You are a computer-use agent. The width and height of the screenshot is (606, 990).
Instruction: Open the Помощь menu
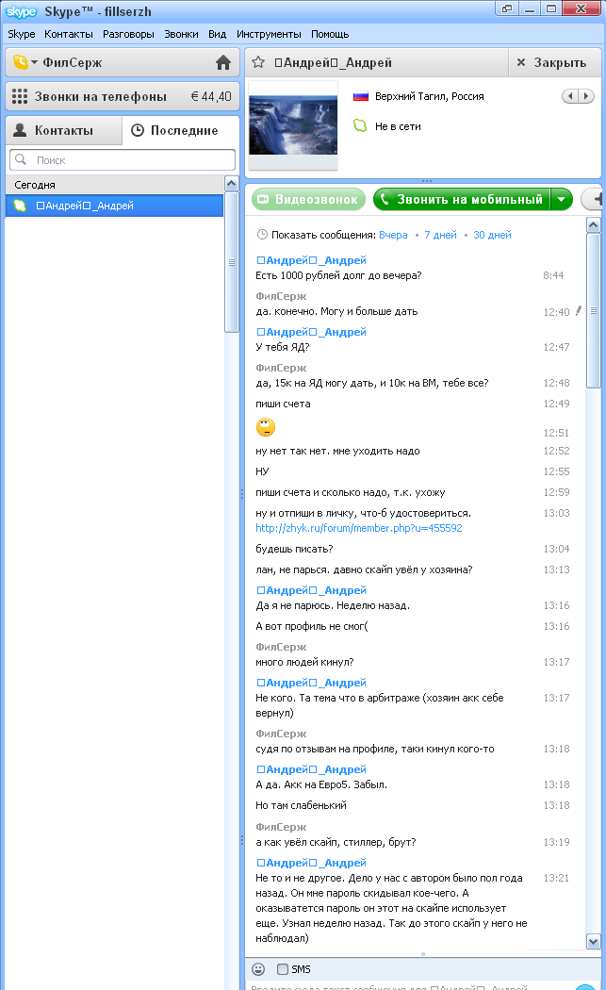[330, 34]
